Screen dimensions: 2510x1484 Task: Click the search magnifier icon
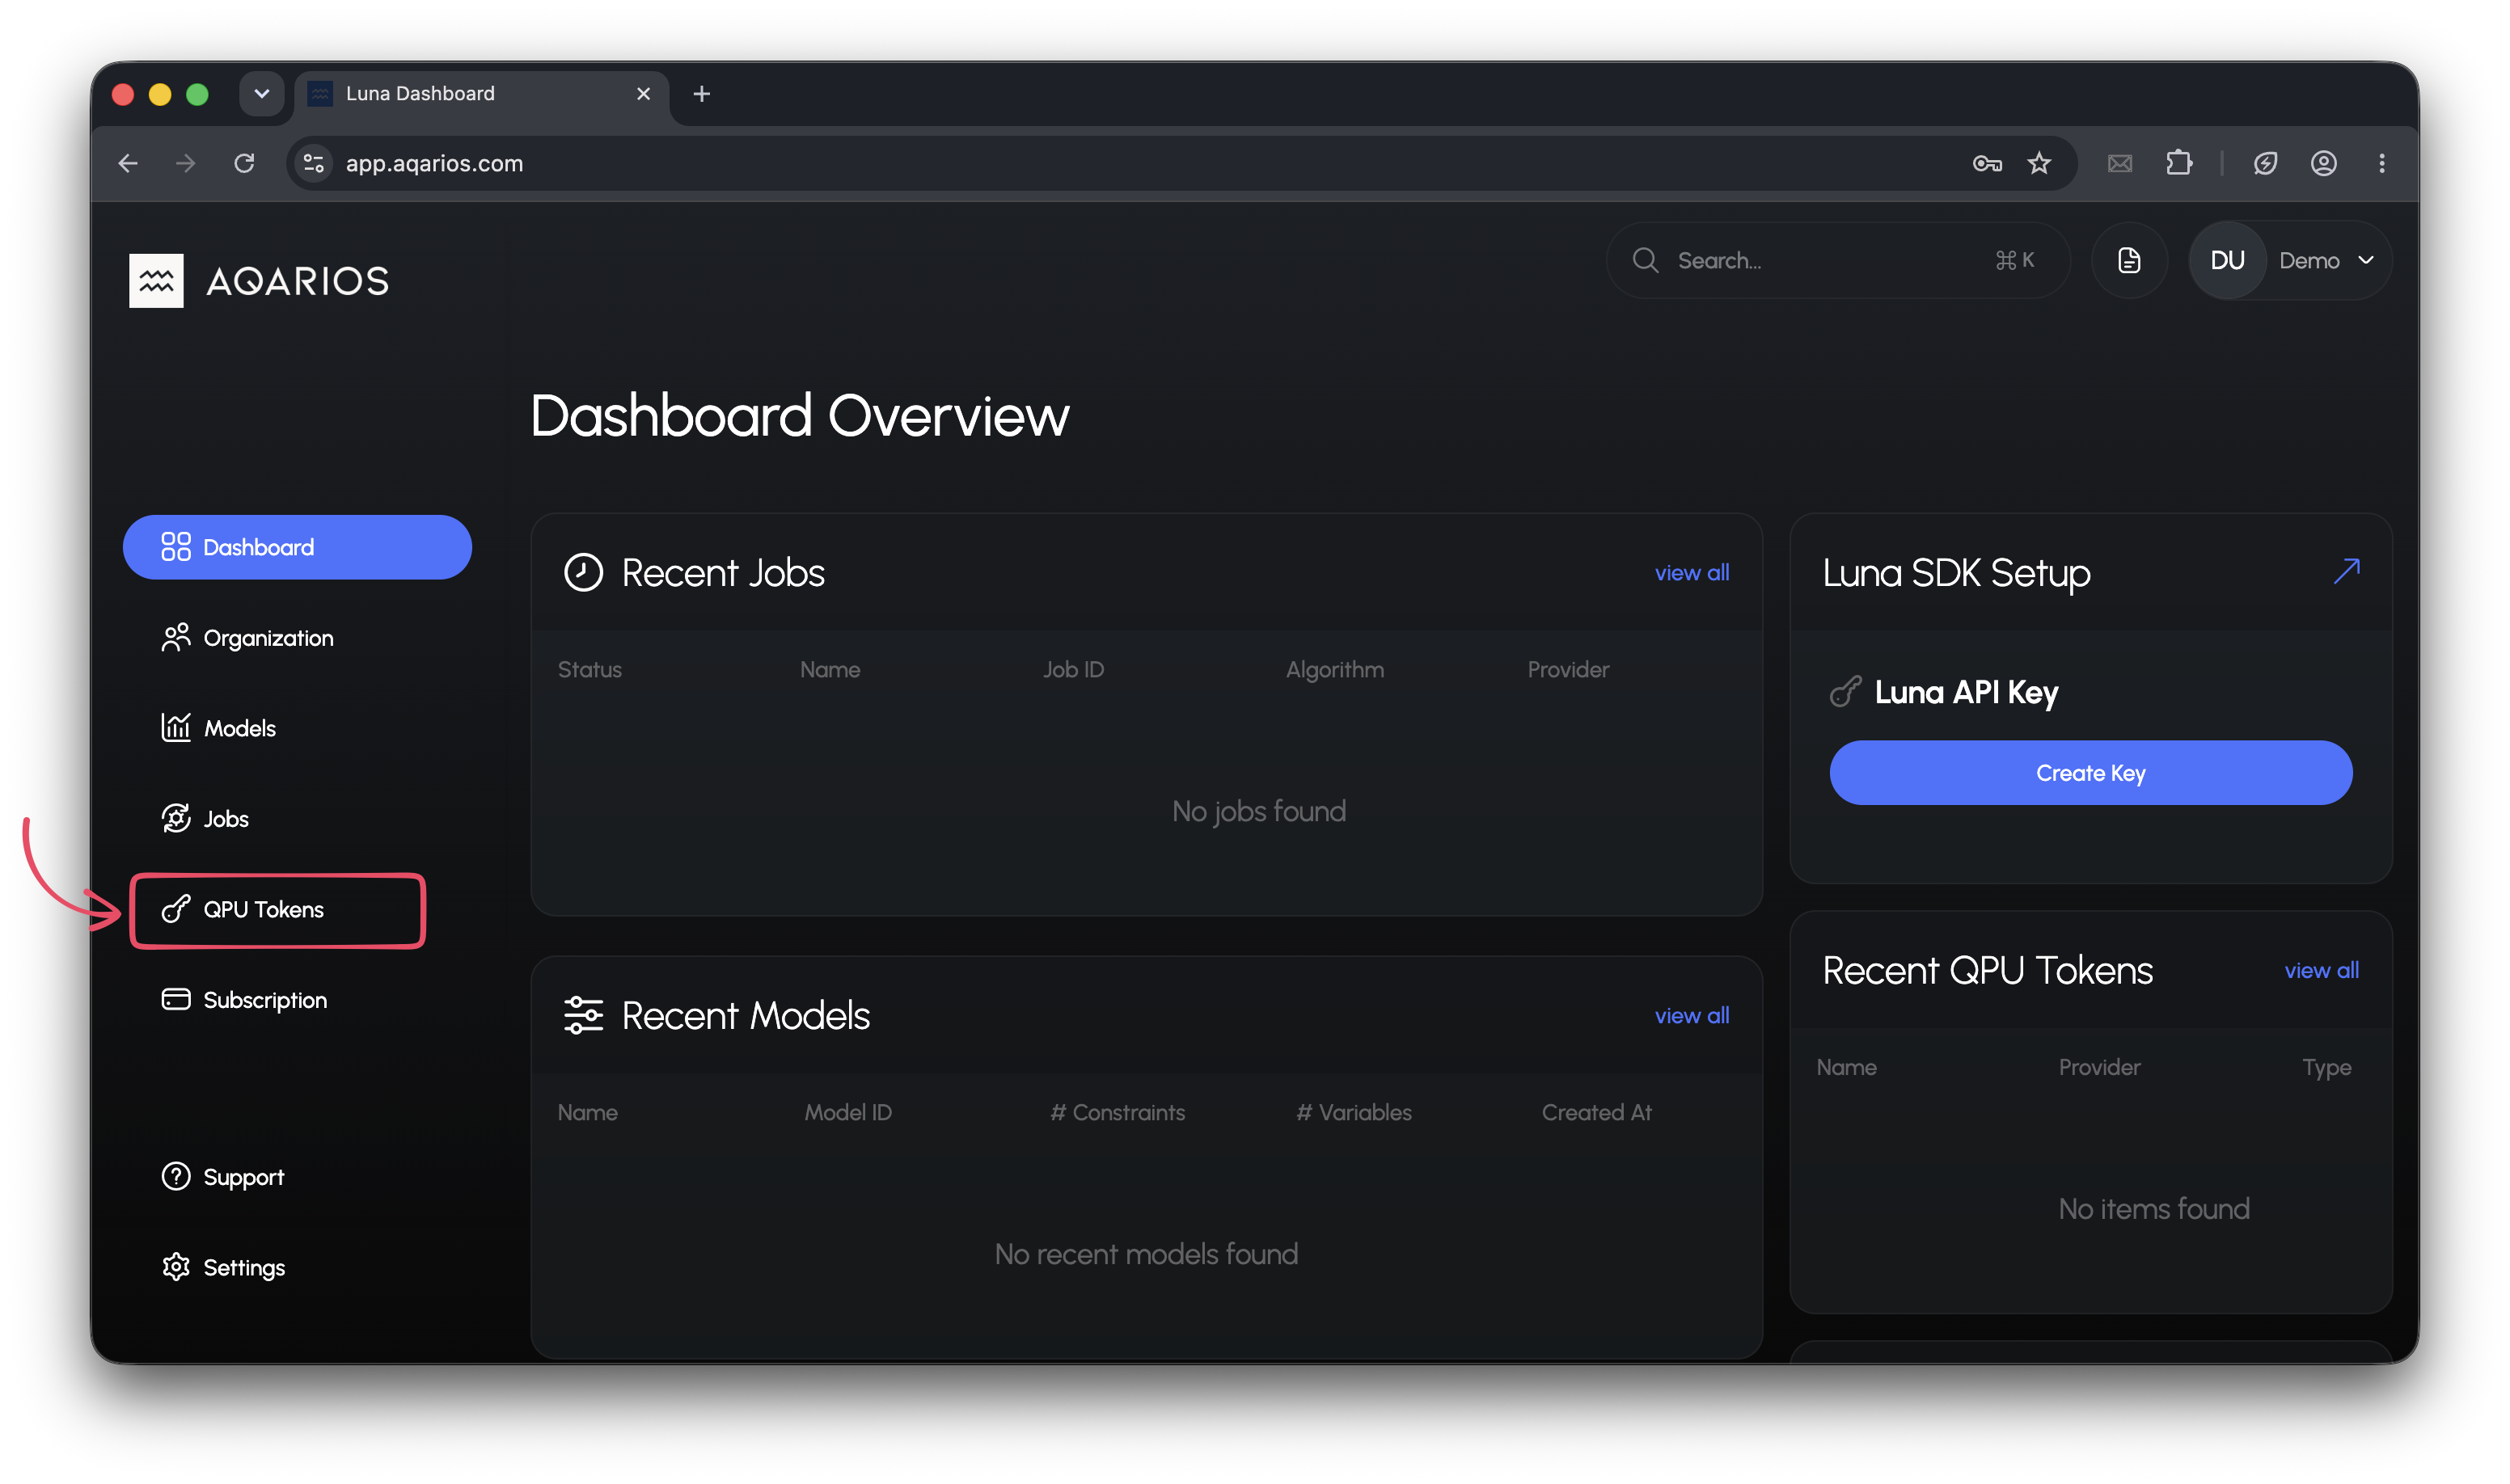pyautogui.click(x=1646, y=260)
